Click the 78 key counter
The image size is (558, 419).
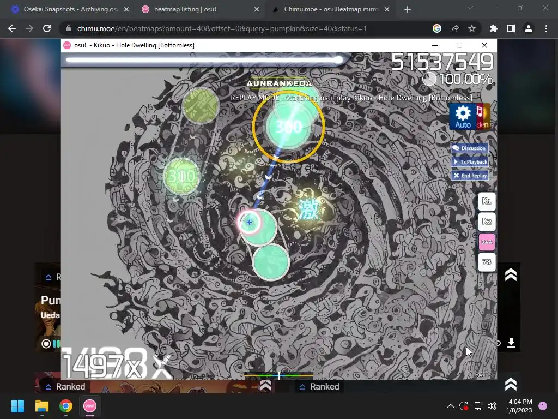coord(487,262)
